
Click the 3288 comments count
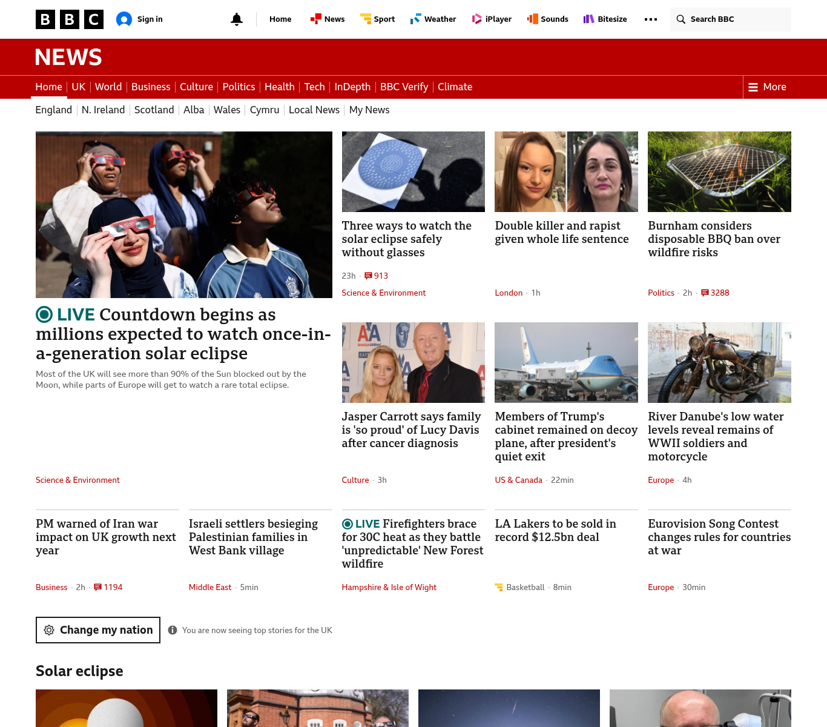click(x=720, y=293)
